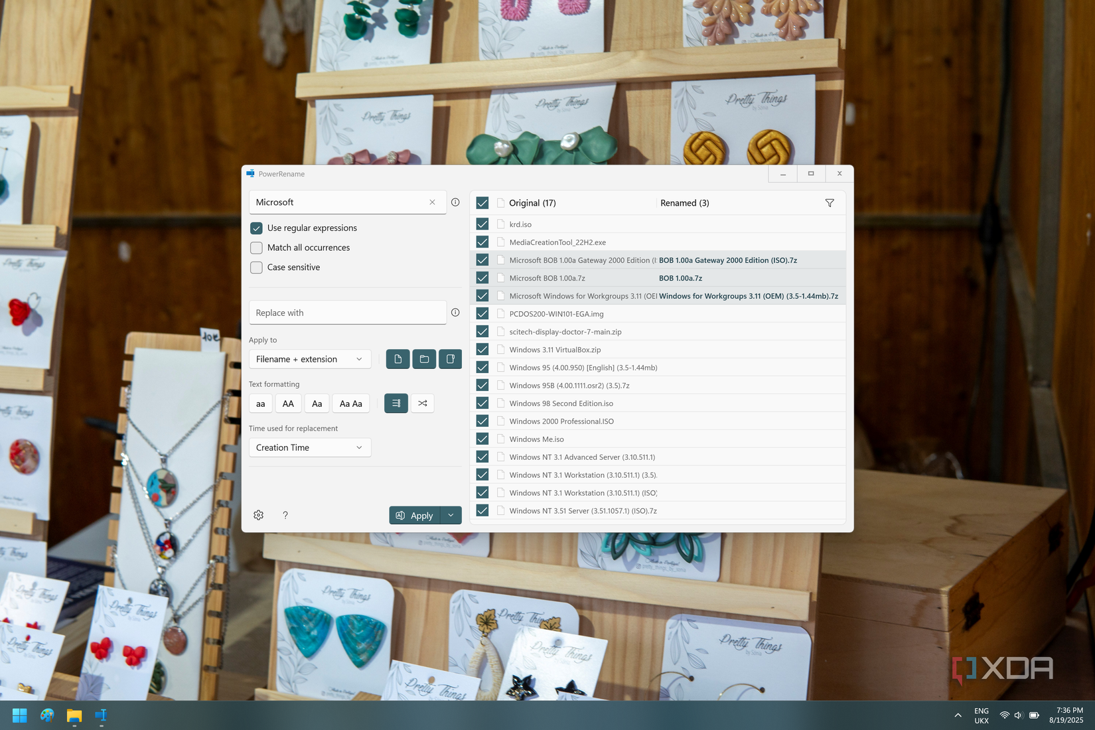
Task: Toggle select-all checkbox beside Original (17)
Action: pyautogui.click(x=482, y=203)
